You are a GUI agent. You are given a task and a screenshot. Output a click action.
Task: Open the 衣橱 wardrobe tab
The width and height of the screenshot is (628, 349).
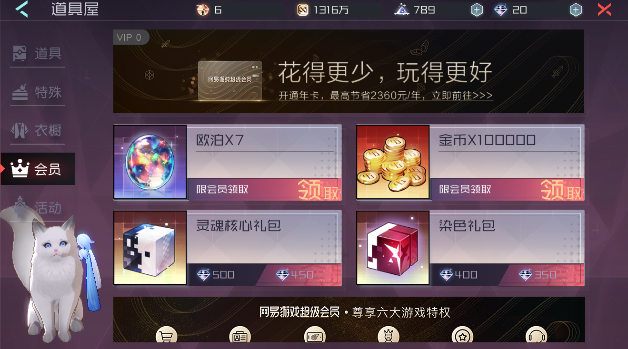coord(37,131)
